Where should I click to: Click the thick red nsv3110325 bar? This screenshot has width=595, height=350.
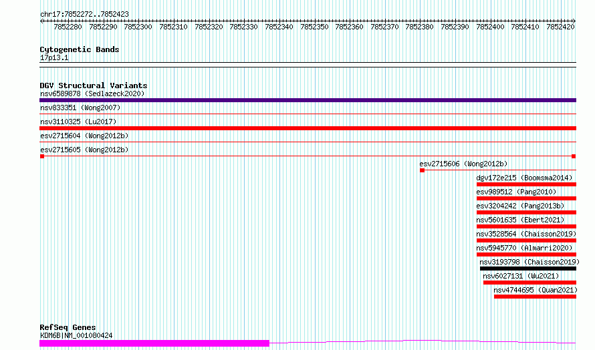tap(308, 128)
